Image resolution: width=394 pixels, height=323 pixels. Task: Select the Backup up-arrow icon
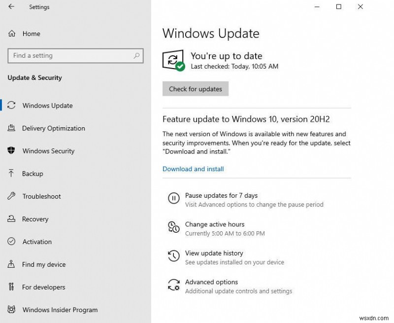point(11,174)
